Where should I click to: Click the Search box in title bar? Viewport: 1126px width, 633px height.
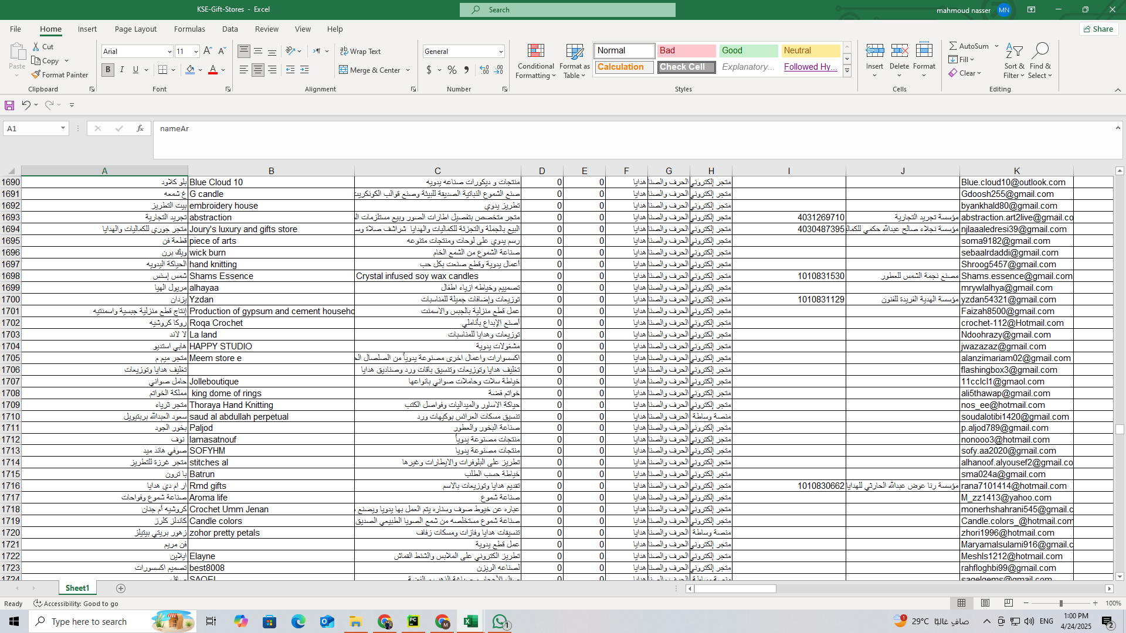(567, 9)
